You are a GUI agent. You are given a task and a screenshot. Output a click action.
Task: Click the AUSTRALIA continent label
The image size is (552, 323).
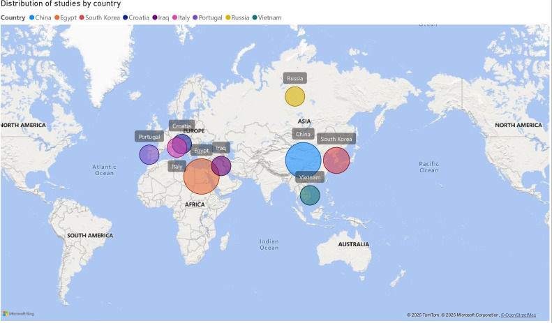pos(354,244)
